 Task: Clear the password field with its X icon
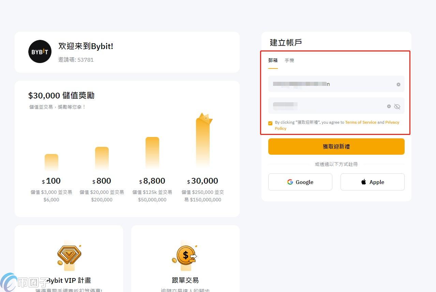click(x=389, y=106)
